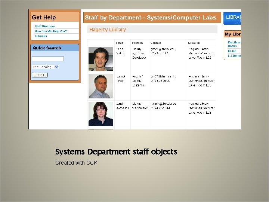
Task: Focus the Quick Search text field
Action: coord(48,59)
